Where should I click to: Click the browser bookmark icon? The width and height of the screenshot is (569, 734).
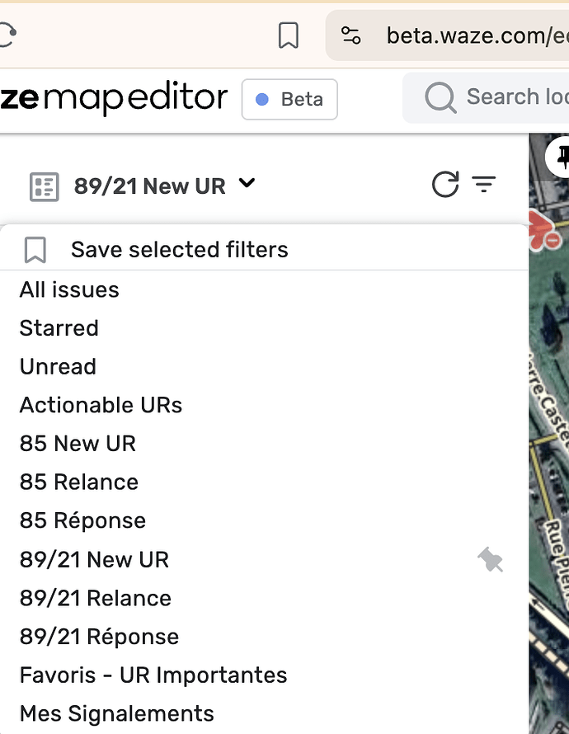click(x=288, y=35)
